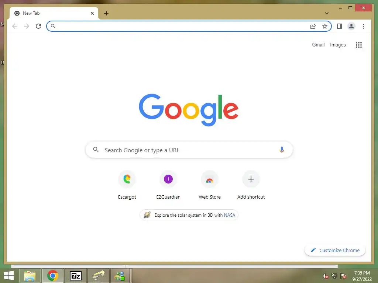378x283 pixels.
Task: Click the share this page icon
Action: (313, 26)
